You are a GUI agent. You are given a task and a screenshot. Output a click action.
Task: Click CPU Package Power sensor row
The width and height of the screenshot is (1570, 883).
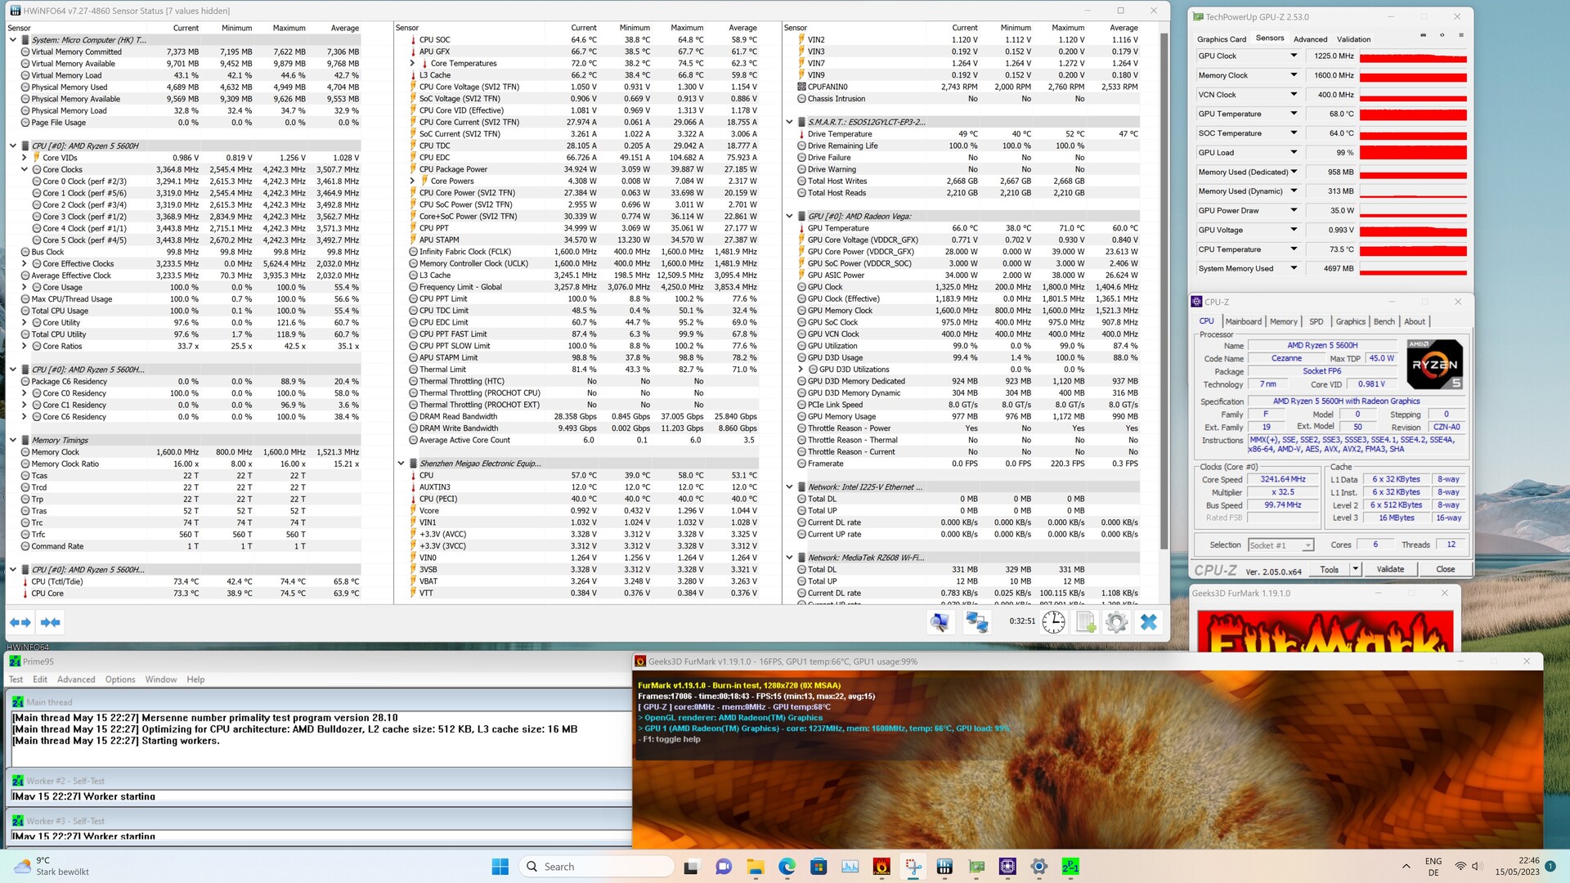coord(584,170)
